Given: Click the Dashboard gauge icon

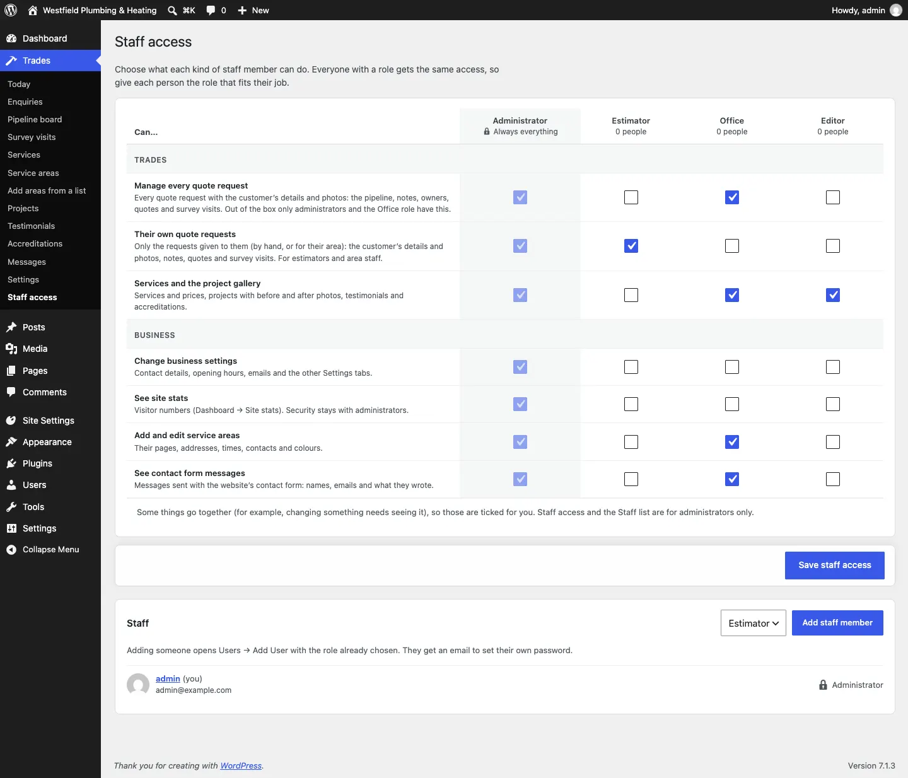Looking at the screenshot, I should click(x=11, y=38).
